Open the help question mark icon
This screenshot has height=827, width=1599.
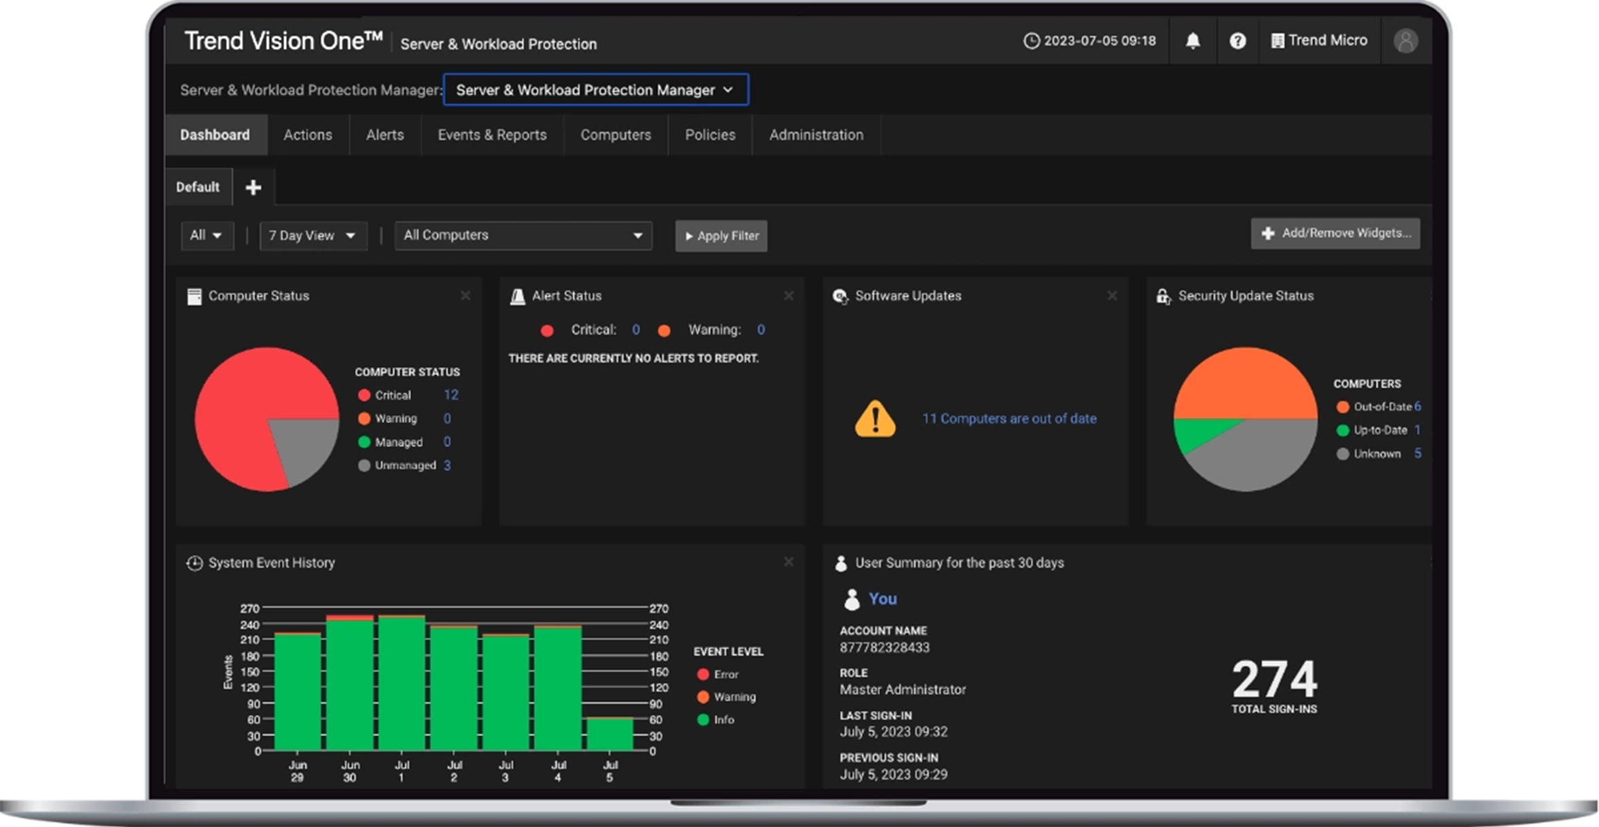1237,41
